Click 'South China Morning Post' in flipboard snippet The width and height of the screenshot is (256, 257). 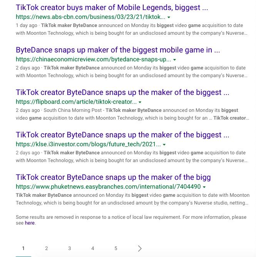(73, 110)
